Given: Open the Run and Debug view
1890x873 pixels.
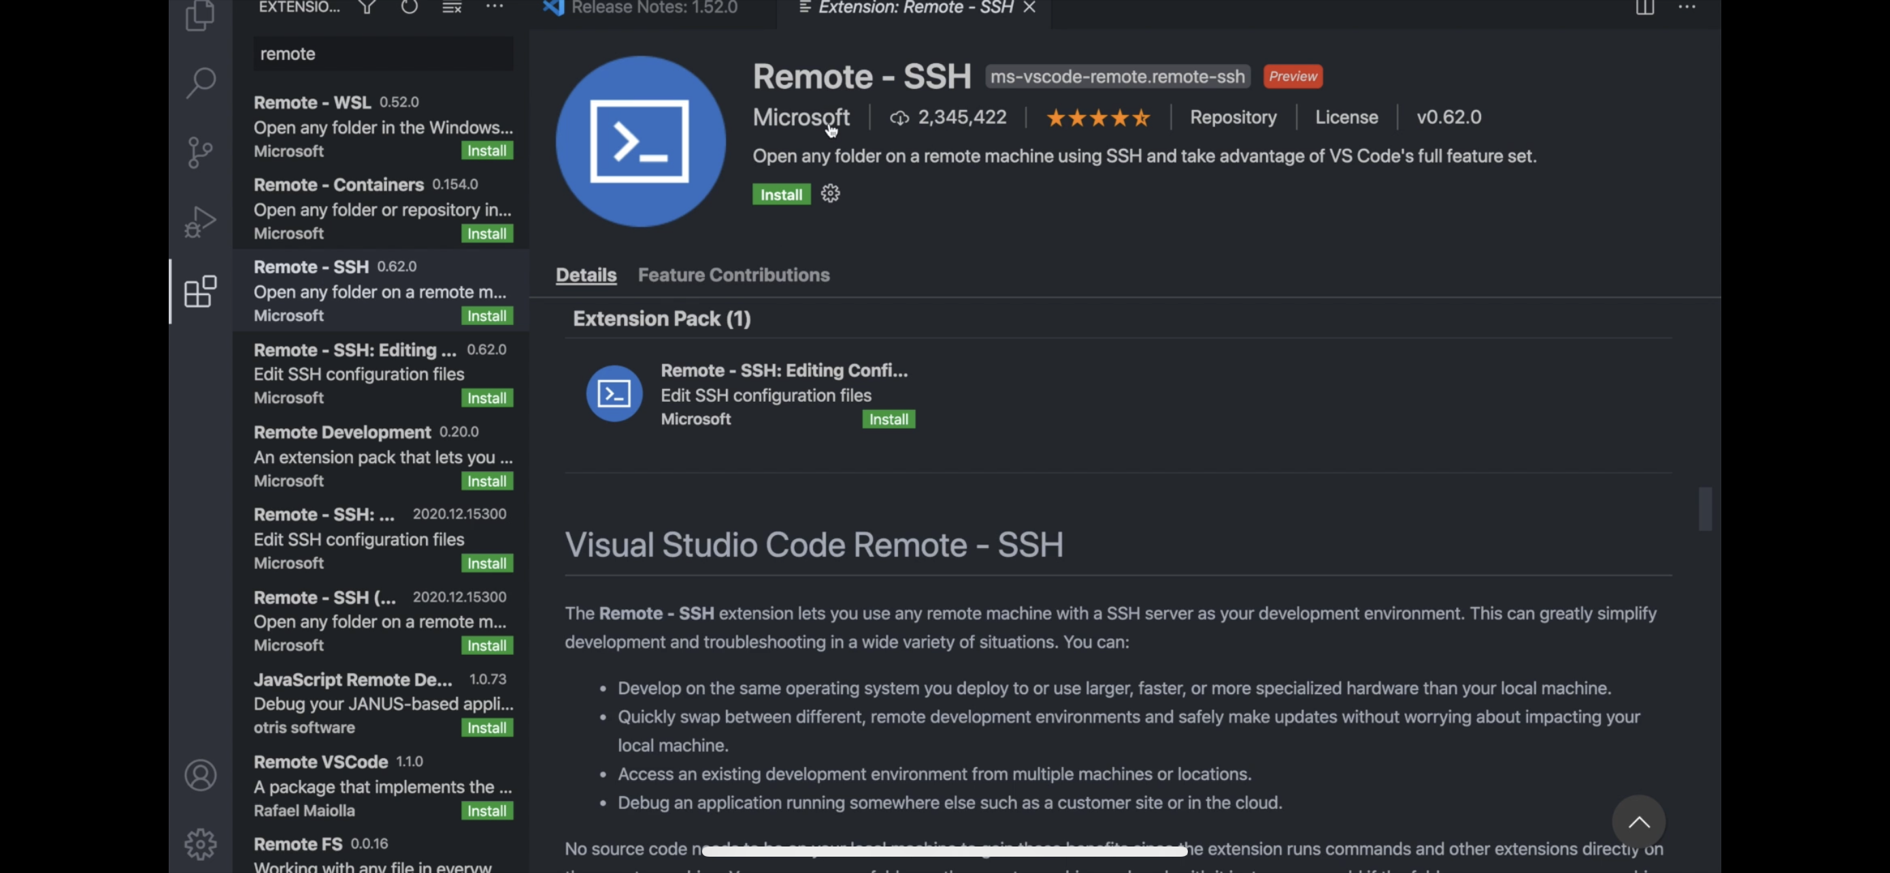Looking at the screenshot, I should tap(200, 222).
